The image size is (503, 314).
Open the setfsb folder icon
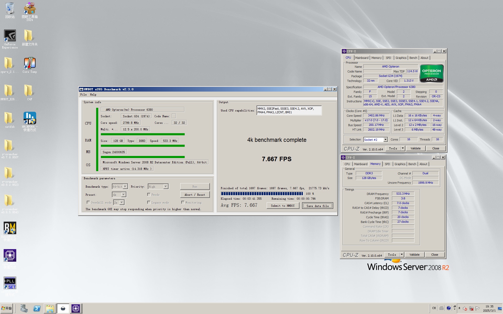click(10, 120)
